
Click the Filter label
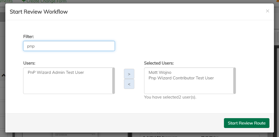28,36
